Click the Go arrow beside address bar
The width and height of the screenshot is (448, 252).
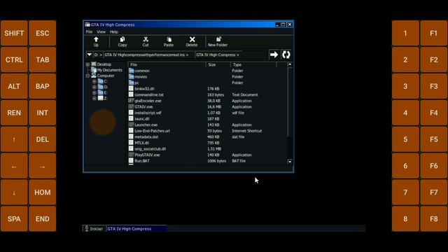[x=274, y=55]
